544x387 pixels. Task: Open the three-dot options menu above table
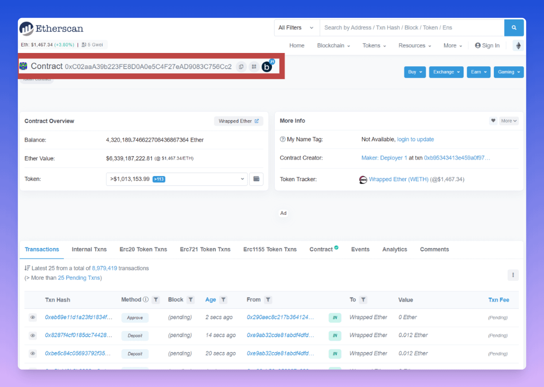513,275
